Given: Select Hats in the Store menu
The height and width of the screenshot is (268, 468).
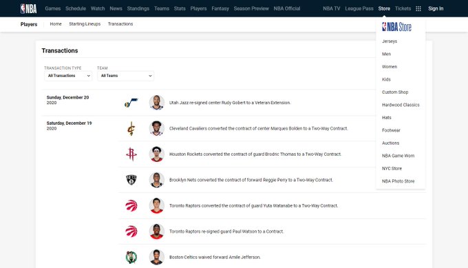Looking at the screenshot, I should [x=387, y=117].
